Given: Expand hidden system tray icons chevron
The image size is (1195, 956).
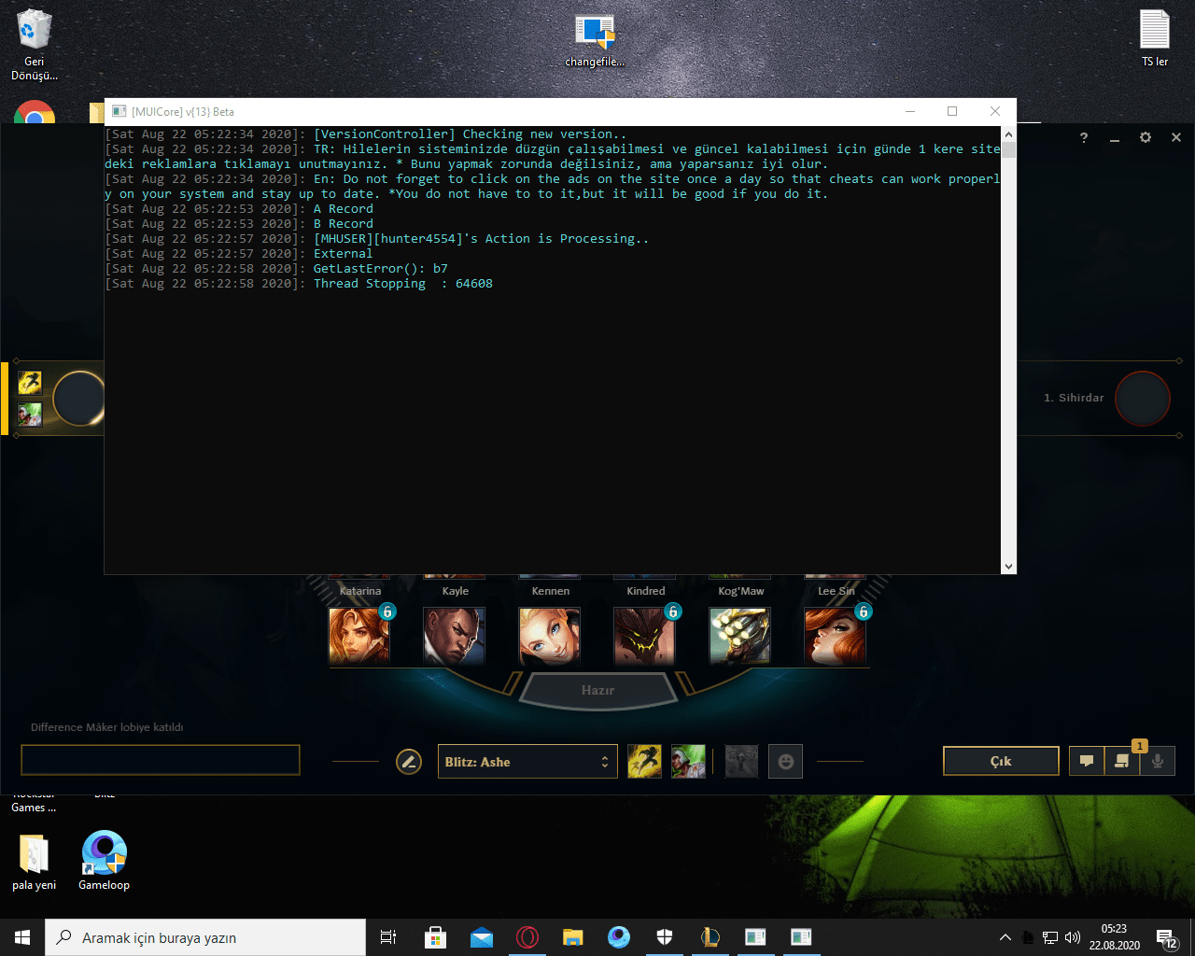Looking at the screenshot, I should [x=1005, y=937].
